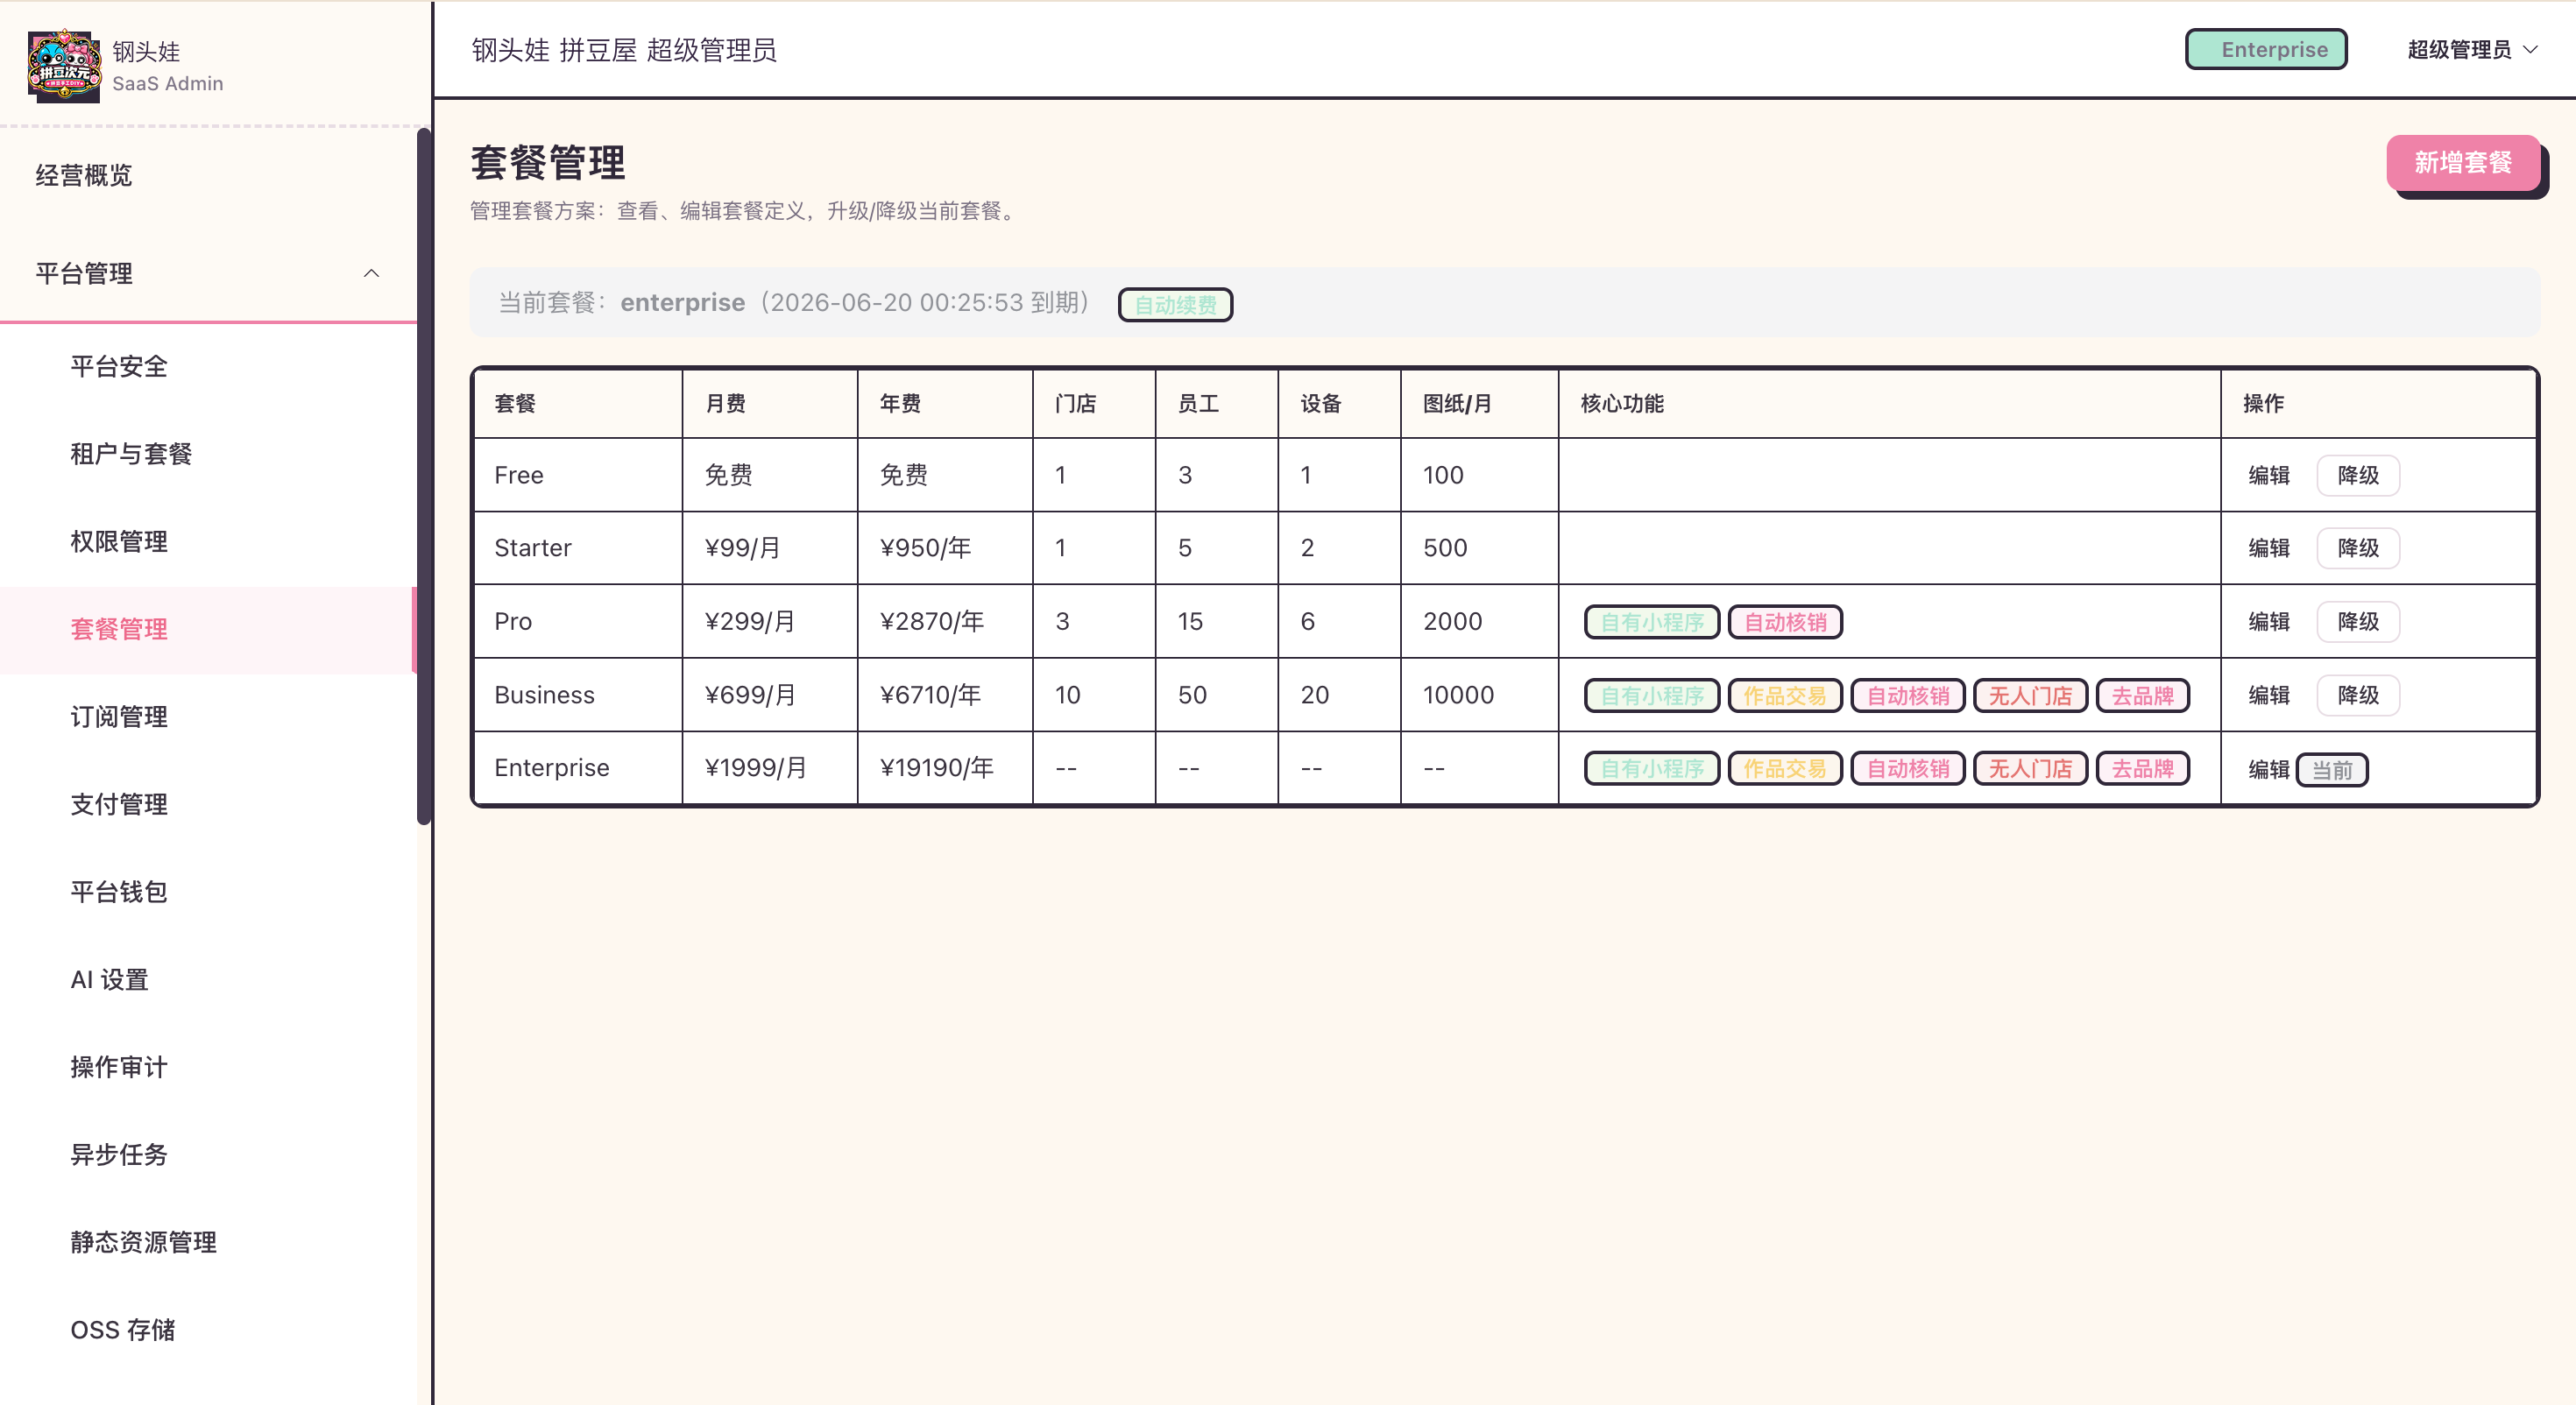Open 经营概览 in the sidebar
Screen dimensions: 2576x1405
208,175
